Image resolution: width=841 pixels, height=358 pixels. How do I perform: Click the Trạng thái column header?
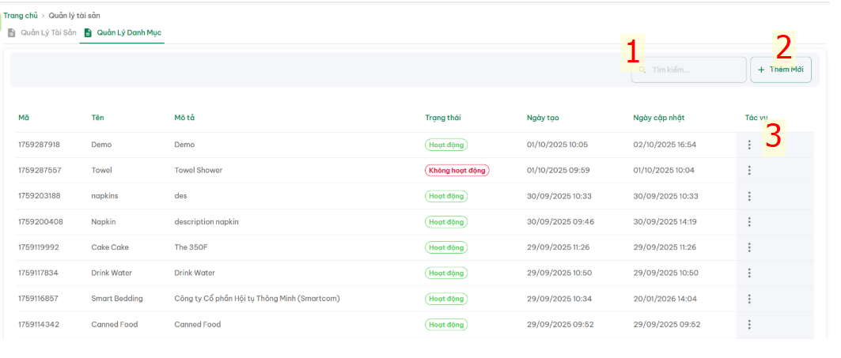pyautogui.click(x=442, y=118)
